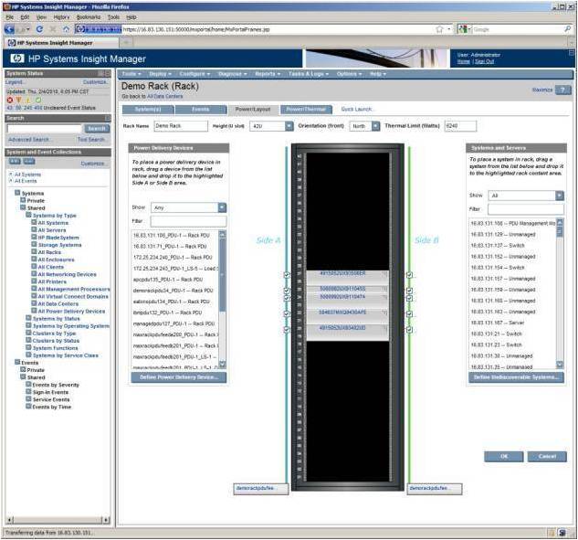Click the browser Back arrow icon
The height and width of the screenshot is (540, 578).
tap(9, 29)
